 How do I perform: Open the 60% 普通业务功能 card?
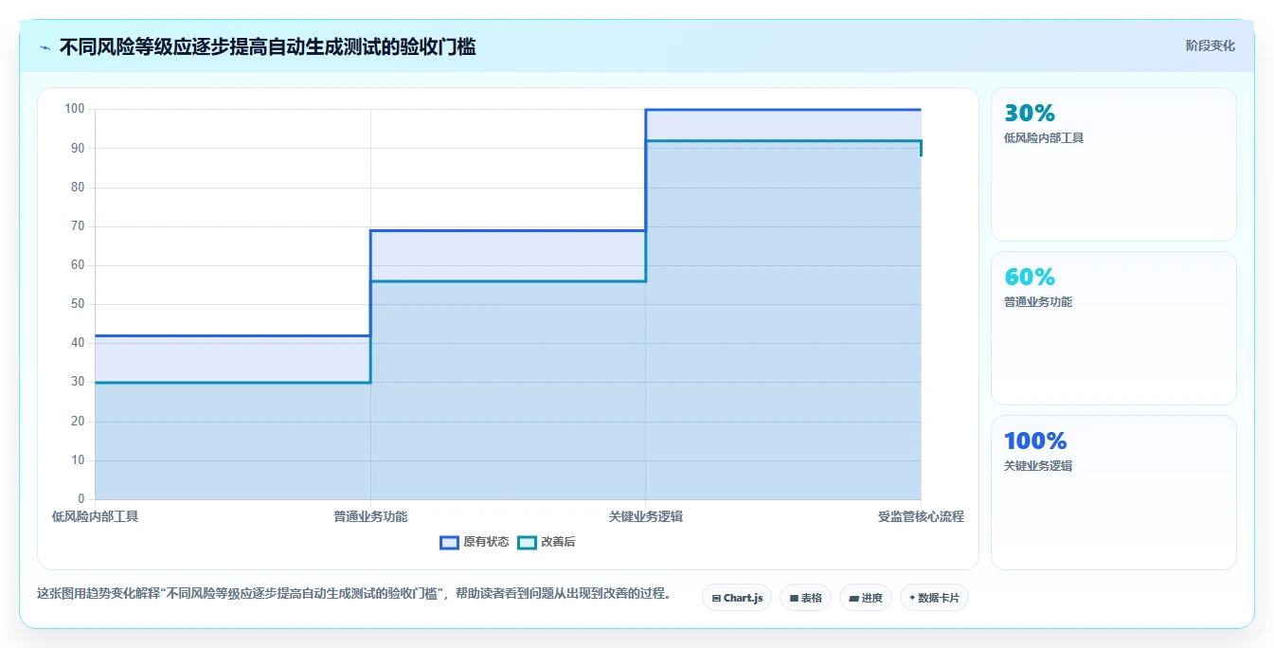coord(1113,328)
